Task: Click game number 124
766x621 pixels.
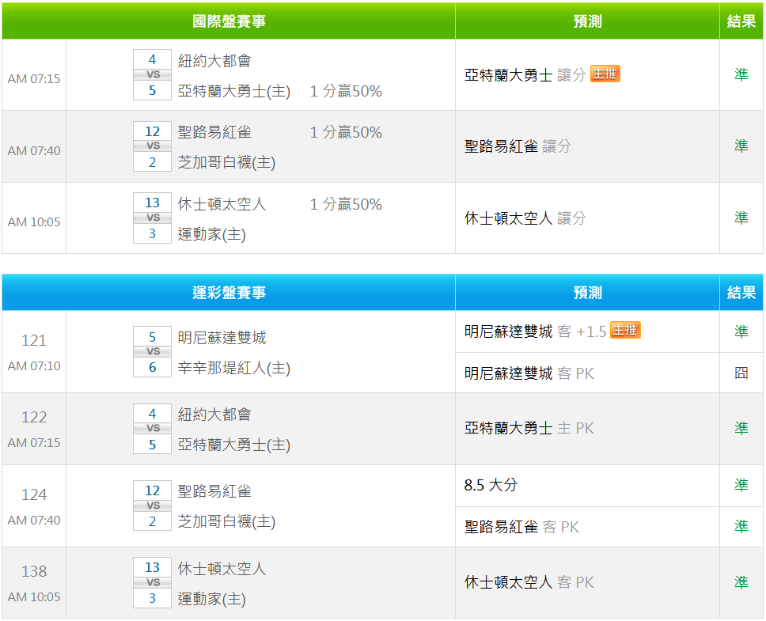Action: (x=34, y=494)
